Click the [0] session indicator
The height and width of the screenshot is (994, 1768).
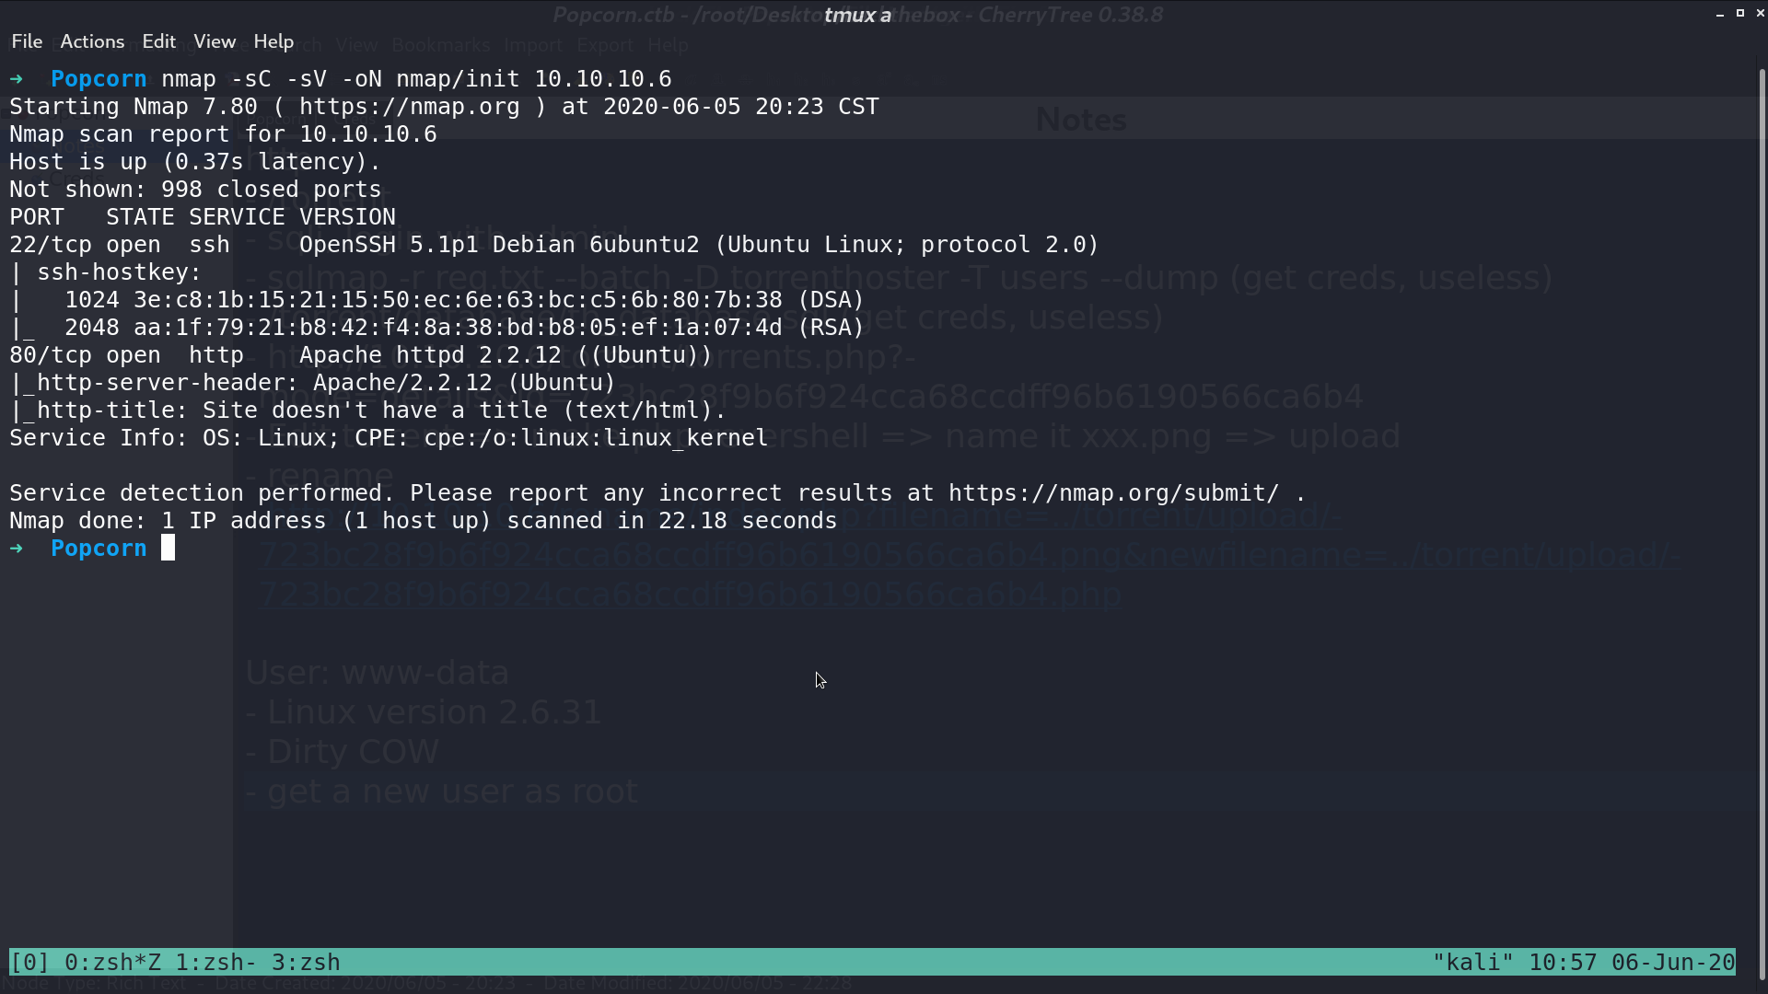point(29,963)
